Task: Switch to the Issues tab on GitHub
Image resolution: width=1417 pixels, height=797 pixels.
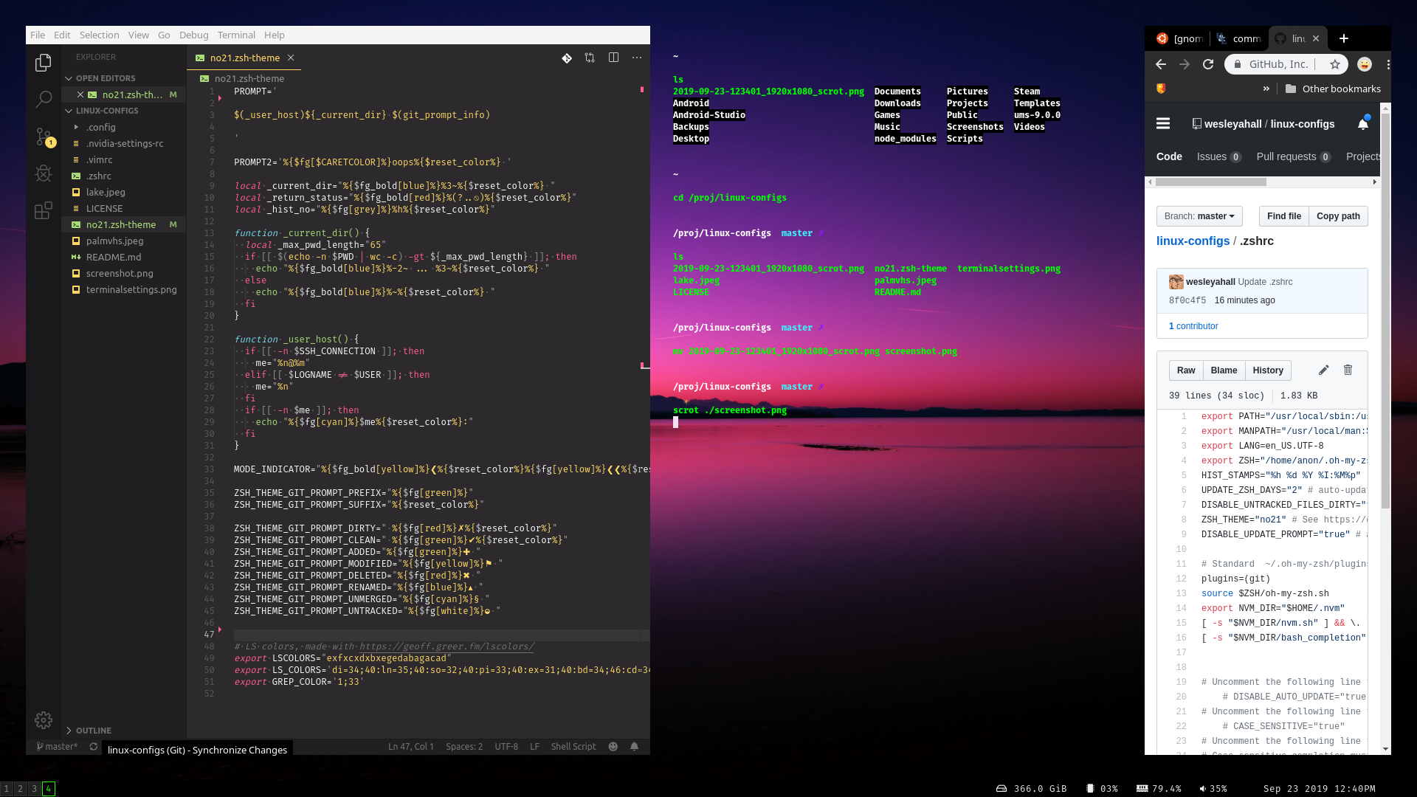Action: coord(1218,156)
